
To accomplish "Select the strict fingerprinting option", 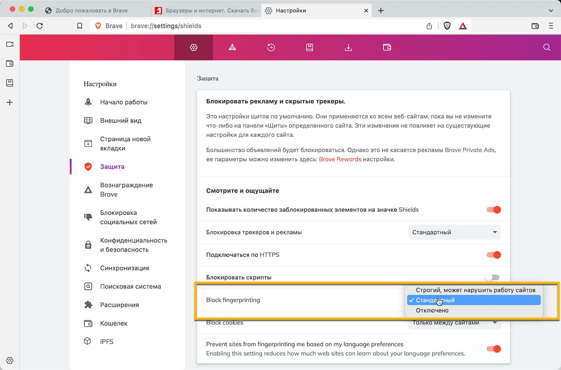I will click(x=475, y=290).
